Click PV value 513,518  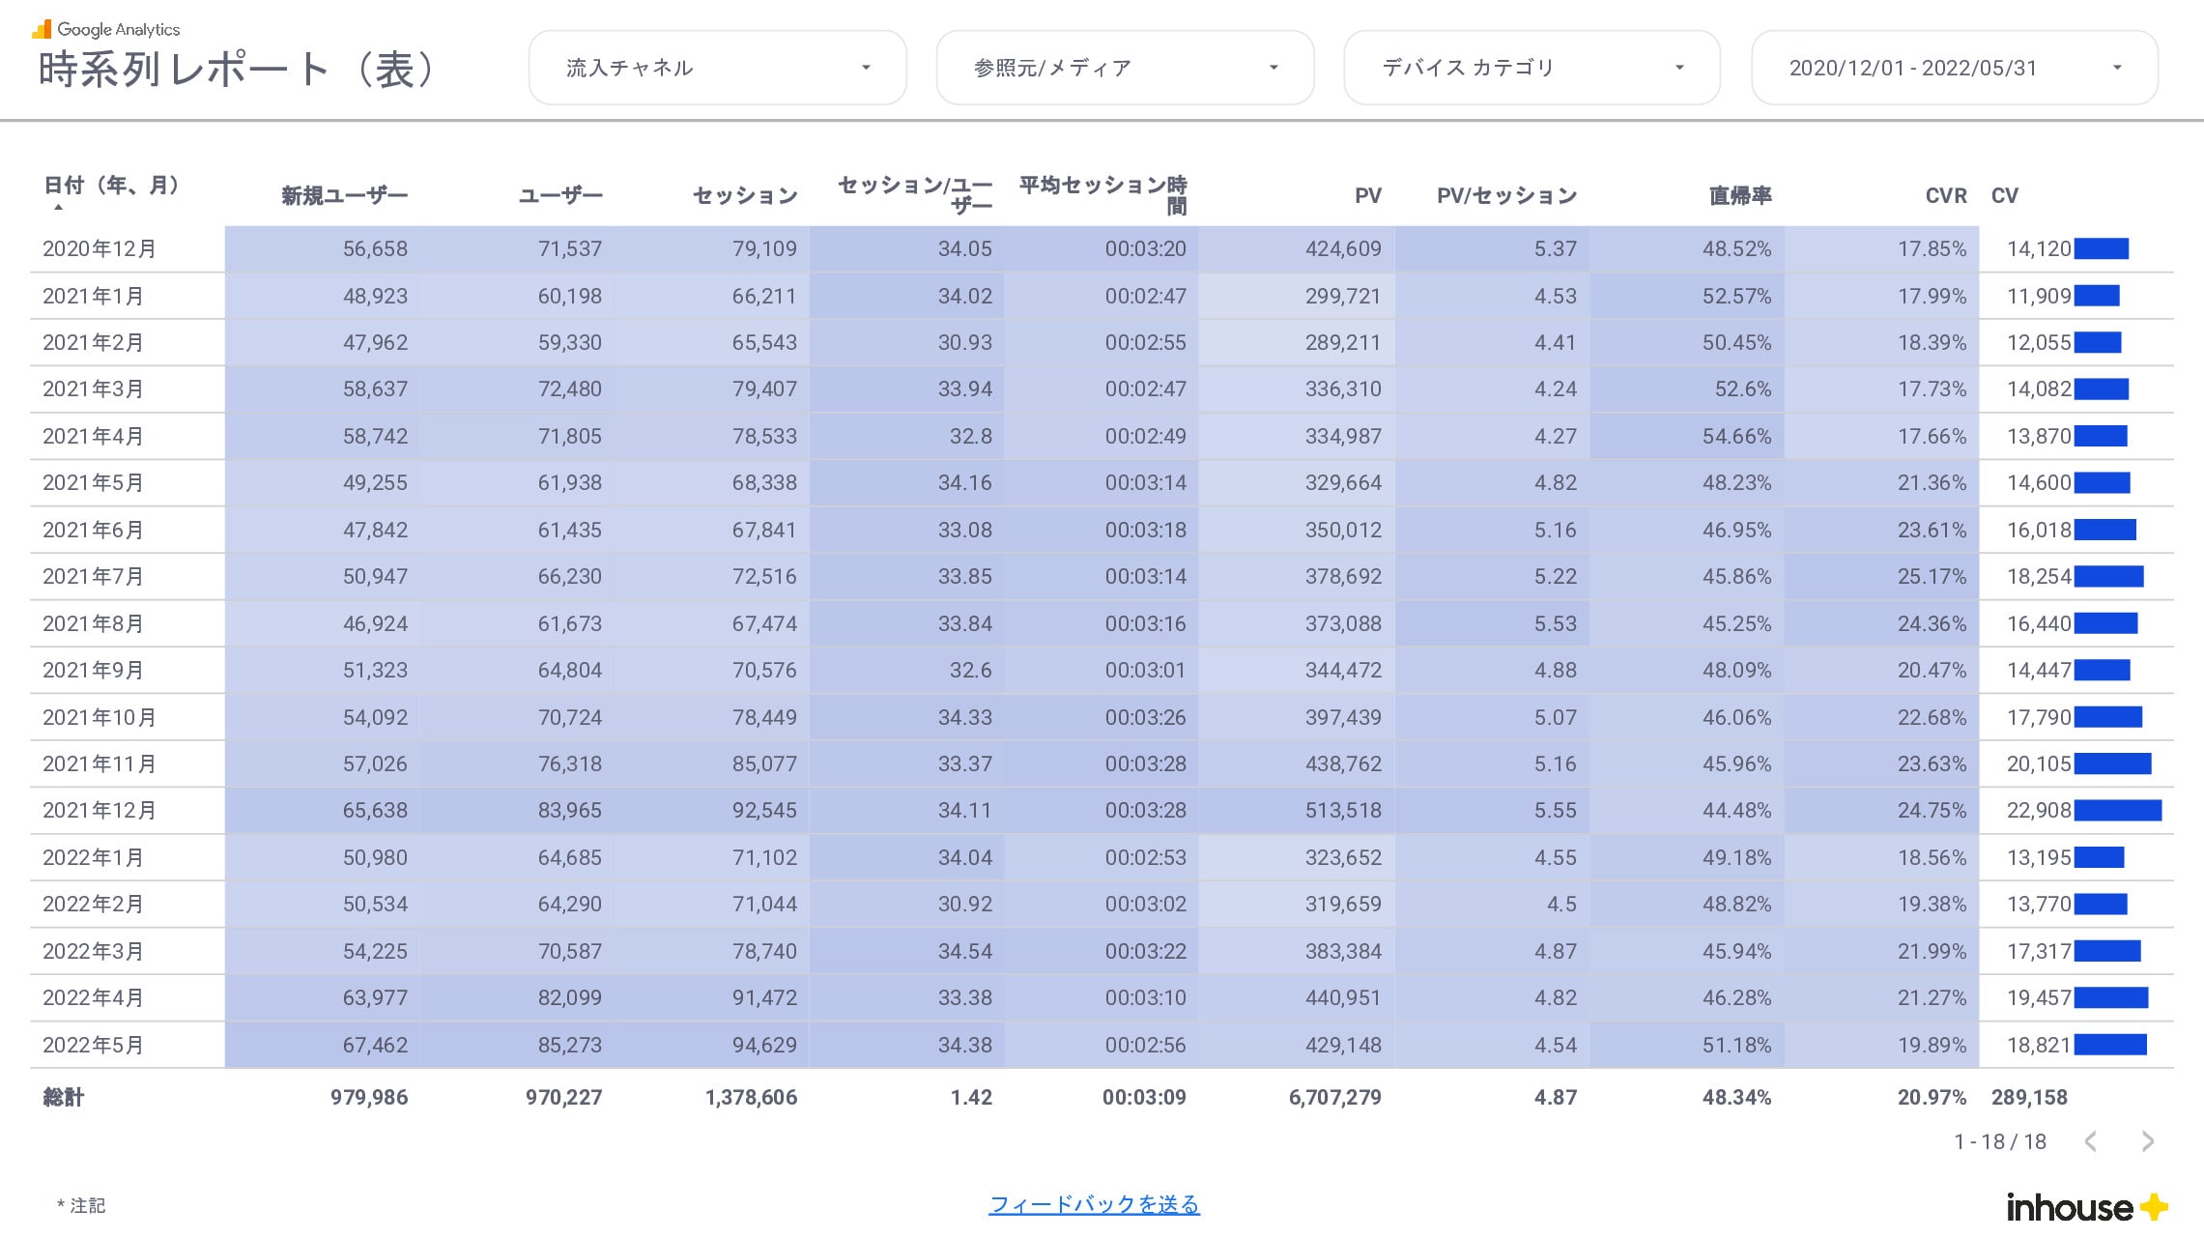tap(1343, 810)
